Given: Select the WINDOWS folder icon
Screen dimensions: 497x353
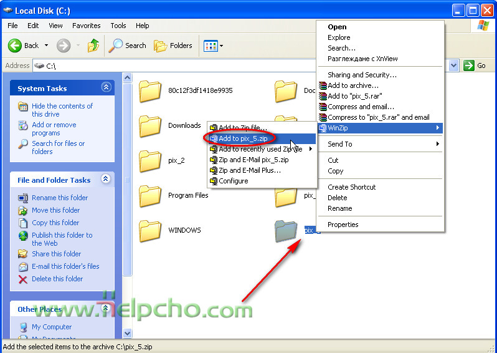Looking at the screenshot, I should click(x=150, y=231).
